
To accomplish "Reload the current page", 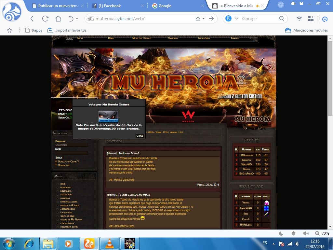I will point(45,19).
